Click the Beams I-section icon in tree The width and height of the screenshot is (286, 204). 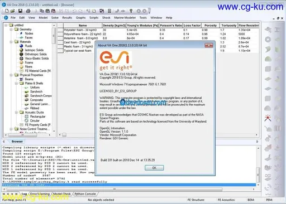pyautogui.click(x=21, y=79)
